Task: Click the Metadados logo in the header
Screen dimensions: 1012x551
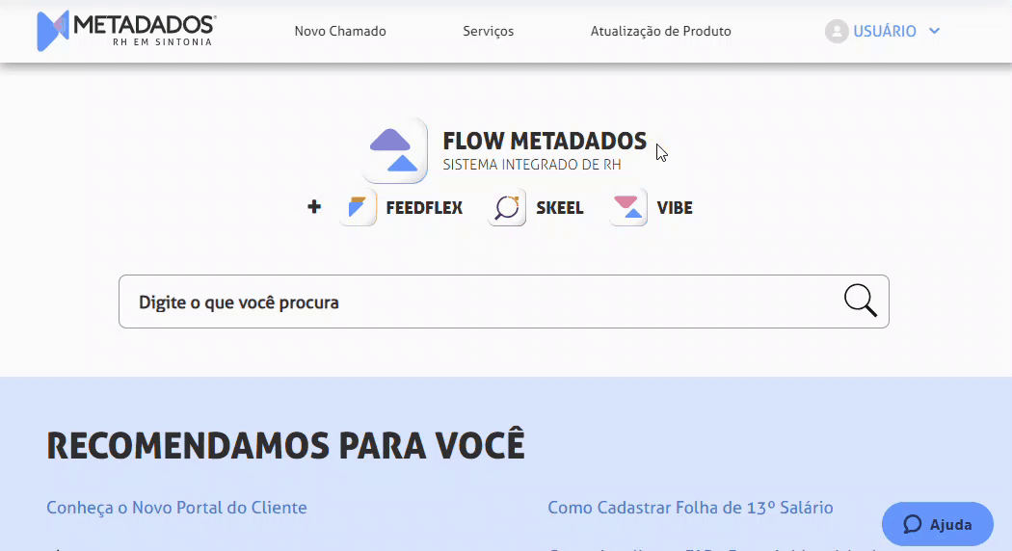Action: (x=126, y=31)
